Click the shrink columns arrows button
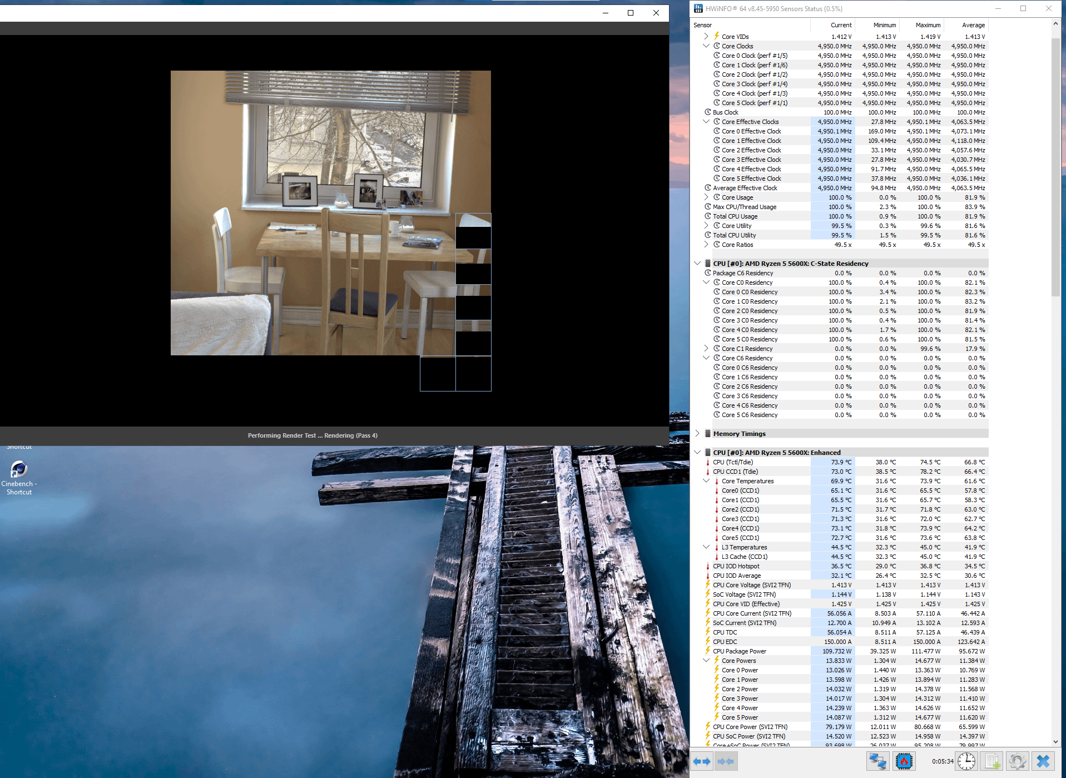This screenshot has height=778, width=1066. coord(726,761)
